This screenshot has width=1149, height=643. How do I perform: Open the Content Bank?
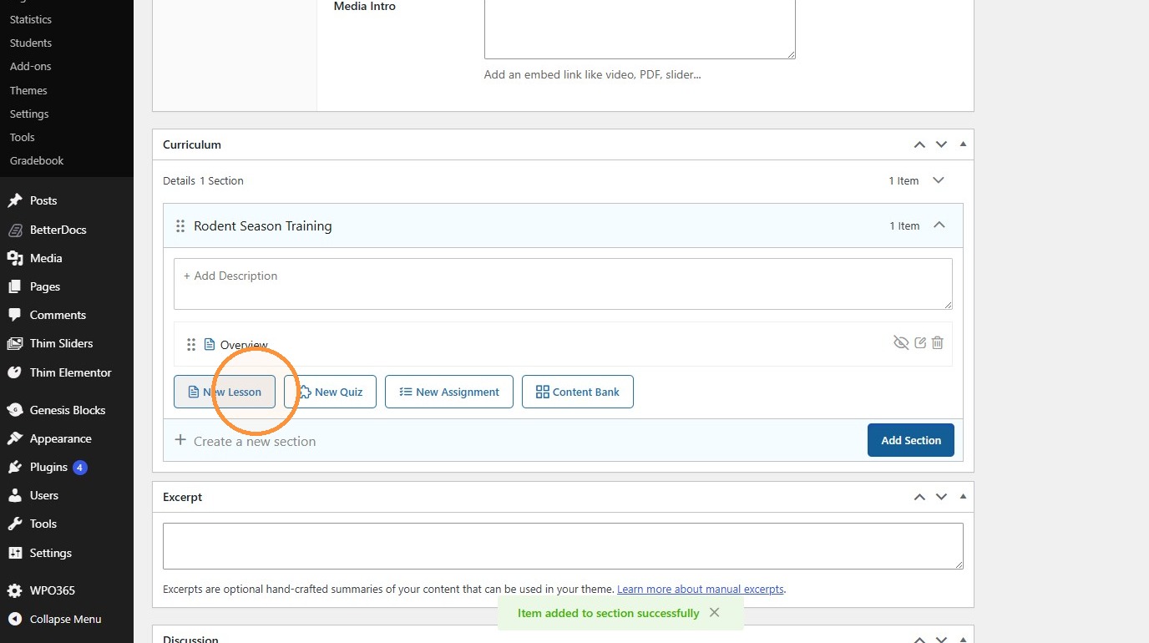click(578, 392)
